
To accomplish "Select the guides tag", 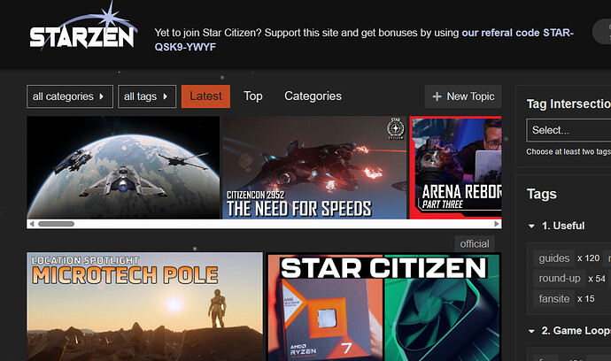I will coord(553,258).
